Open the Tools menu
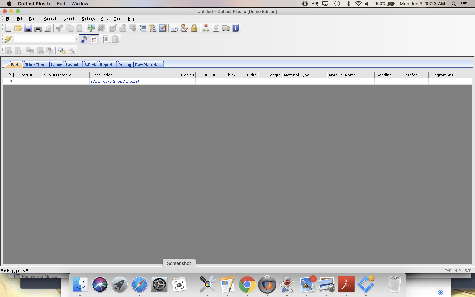Viewport: 475px width, 297px height. coord(118,19)
